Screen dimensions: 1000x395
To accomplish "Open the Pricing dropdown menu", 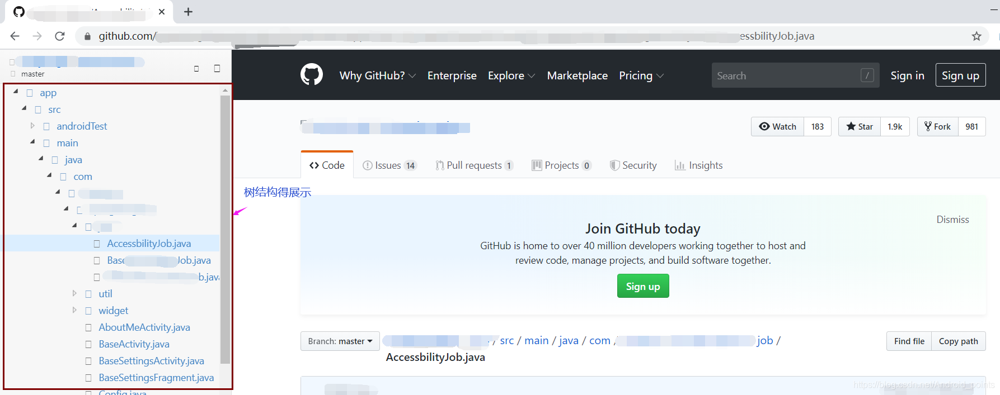I will pos(641,75).
